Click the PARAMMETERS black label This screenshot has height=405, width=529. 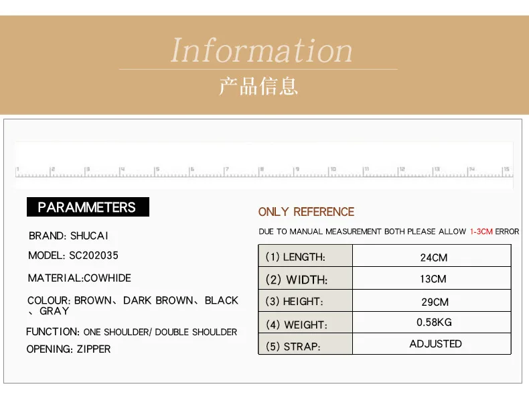click(x=87, y=207)
